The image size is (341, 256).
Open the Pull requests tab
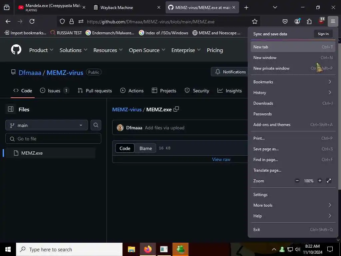coord(95,91)
